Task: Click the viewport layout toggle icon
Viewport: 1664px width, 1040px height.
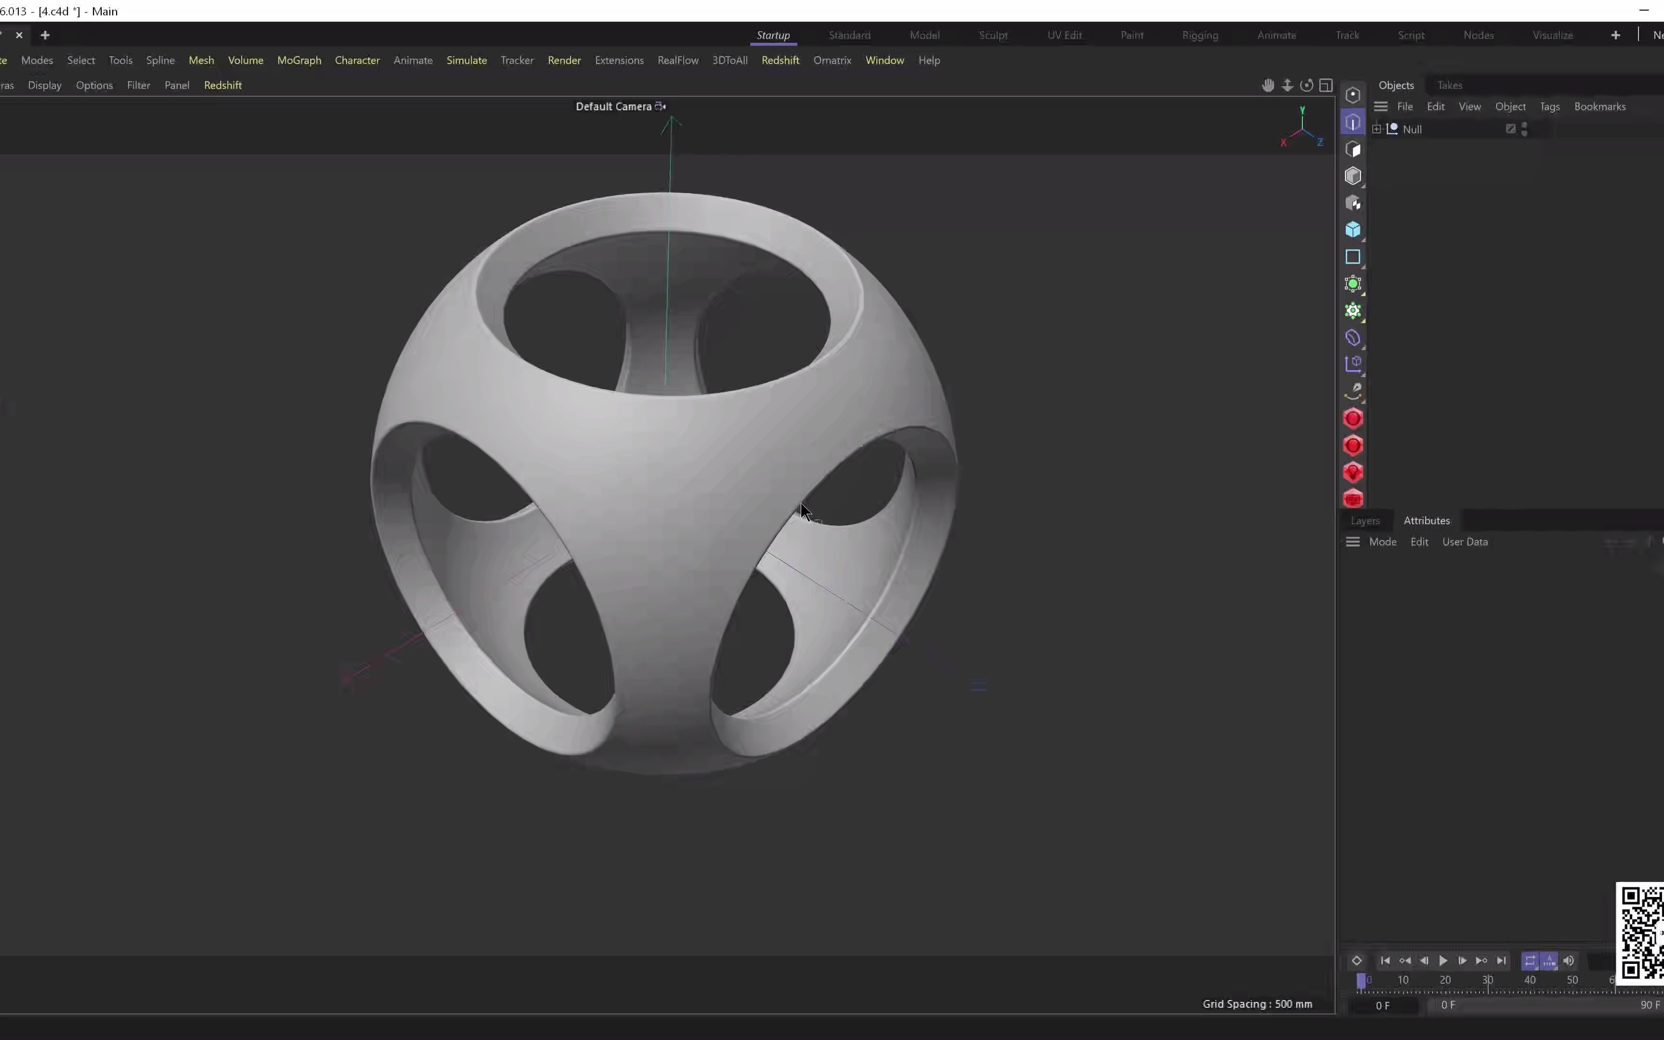Action: click(1326, 85)
